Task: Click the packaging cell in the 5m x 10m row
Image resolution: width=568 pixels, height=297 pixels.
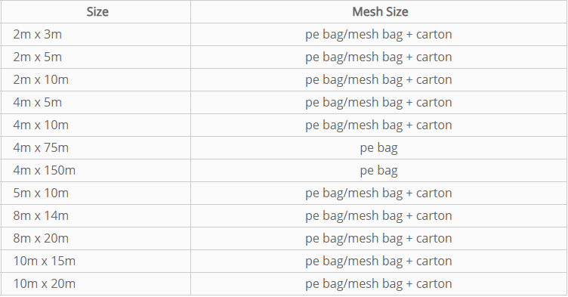Action: tap(379, 193)
